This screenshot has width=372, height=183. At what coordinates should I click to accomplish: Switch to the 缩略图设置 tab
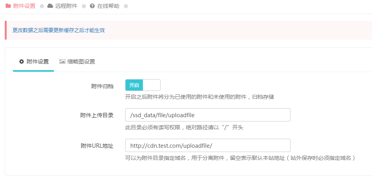[81, 62]
